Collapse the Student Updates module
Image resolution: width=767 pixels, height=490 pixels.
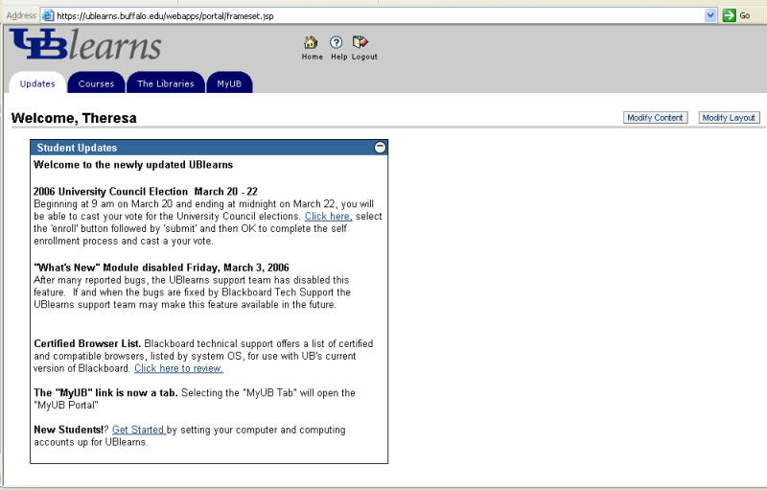tap(380, 148)
